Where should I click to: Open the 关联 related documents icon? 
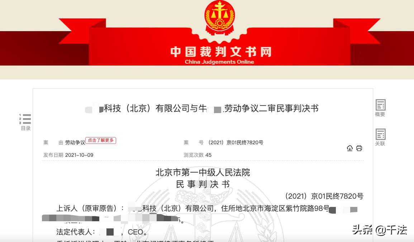[x=380, y=137]
